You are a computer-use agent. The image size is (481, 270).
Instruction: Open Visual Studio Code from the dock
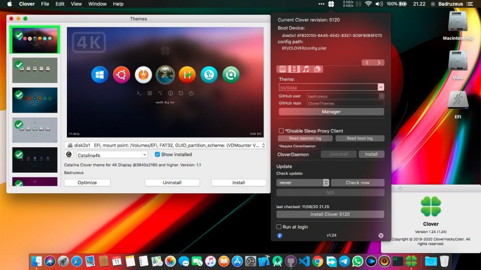[x=304, y=261]
